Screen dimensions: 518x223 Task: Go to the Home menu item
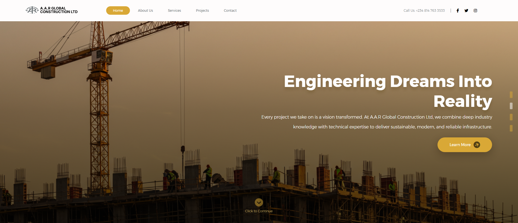pyautogui.click(x=118, y=11)
